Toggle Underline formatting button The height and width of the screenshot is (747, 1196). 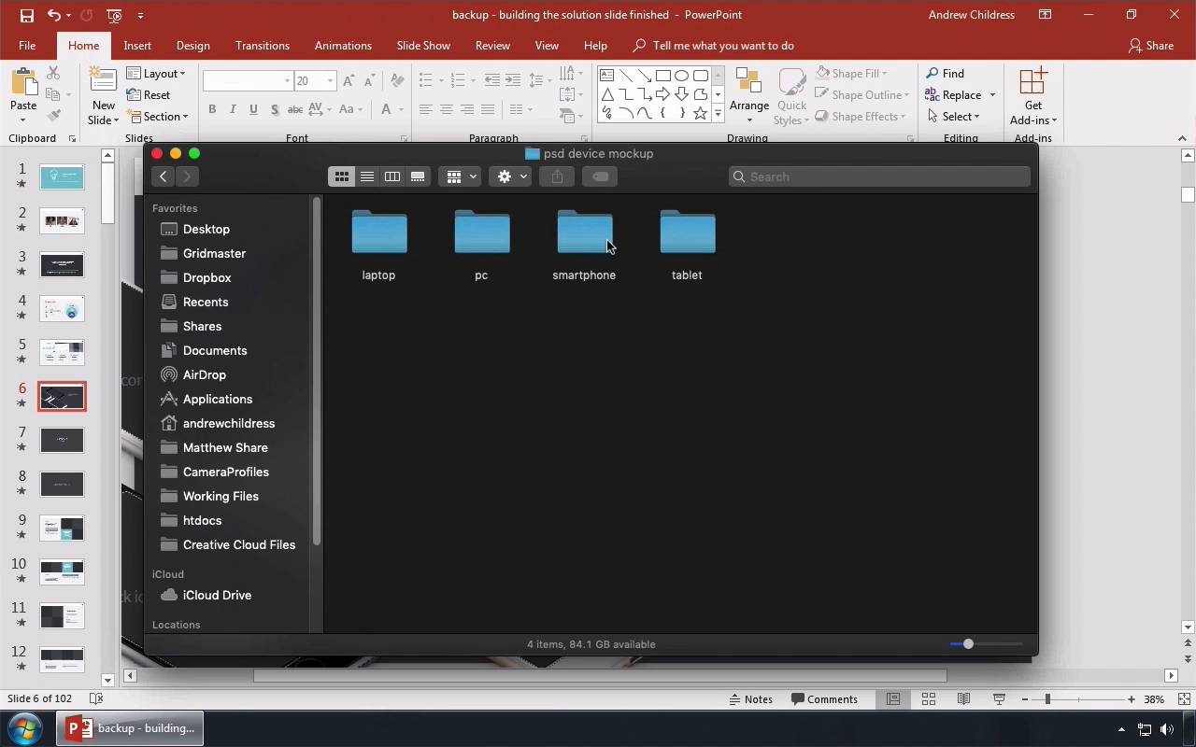tap(253, 109)
